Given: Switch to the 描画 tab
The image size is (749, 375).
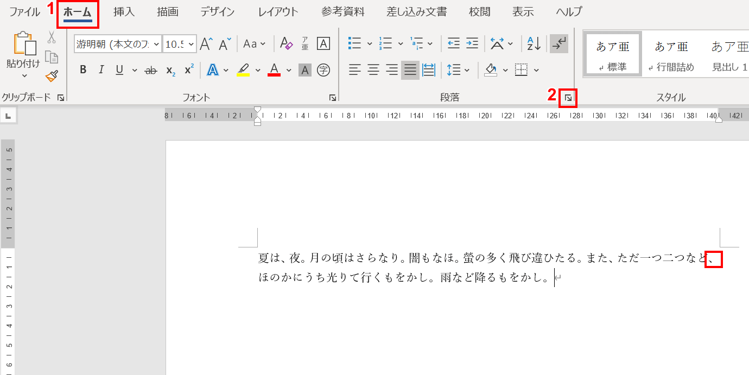Looking at the screenshot, I should point(167,12).
